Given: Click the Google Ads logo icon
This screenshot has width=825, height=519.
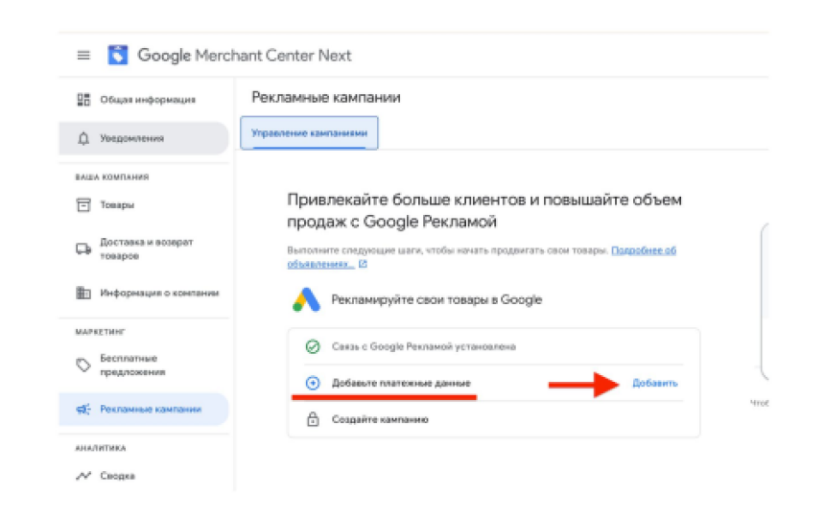Looking at the screenshot, I should tap(306, 300).
